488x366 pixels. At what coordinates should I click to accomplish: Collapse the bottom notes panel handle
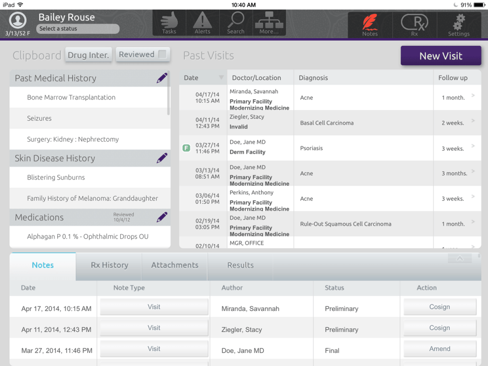coord(459,258)
